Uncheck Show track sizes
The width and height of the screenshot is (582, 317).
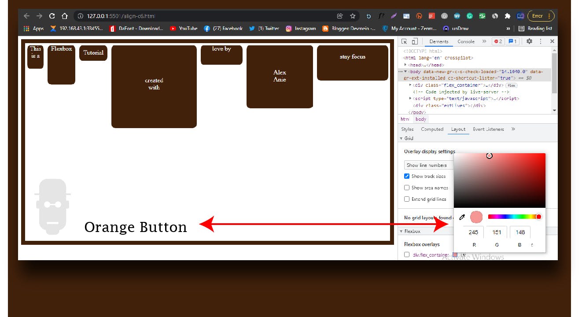click(407, 176)
